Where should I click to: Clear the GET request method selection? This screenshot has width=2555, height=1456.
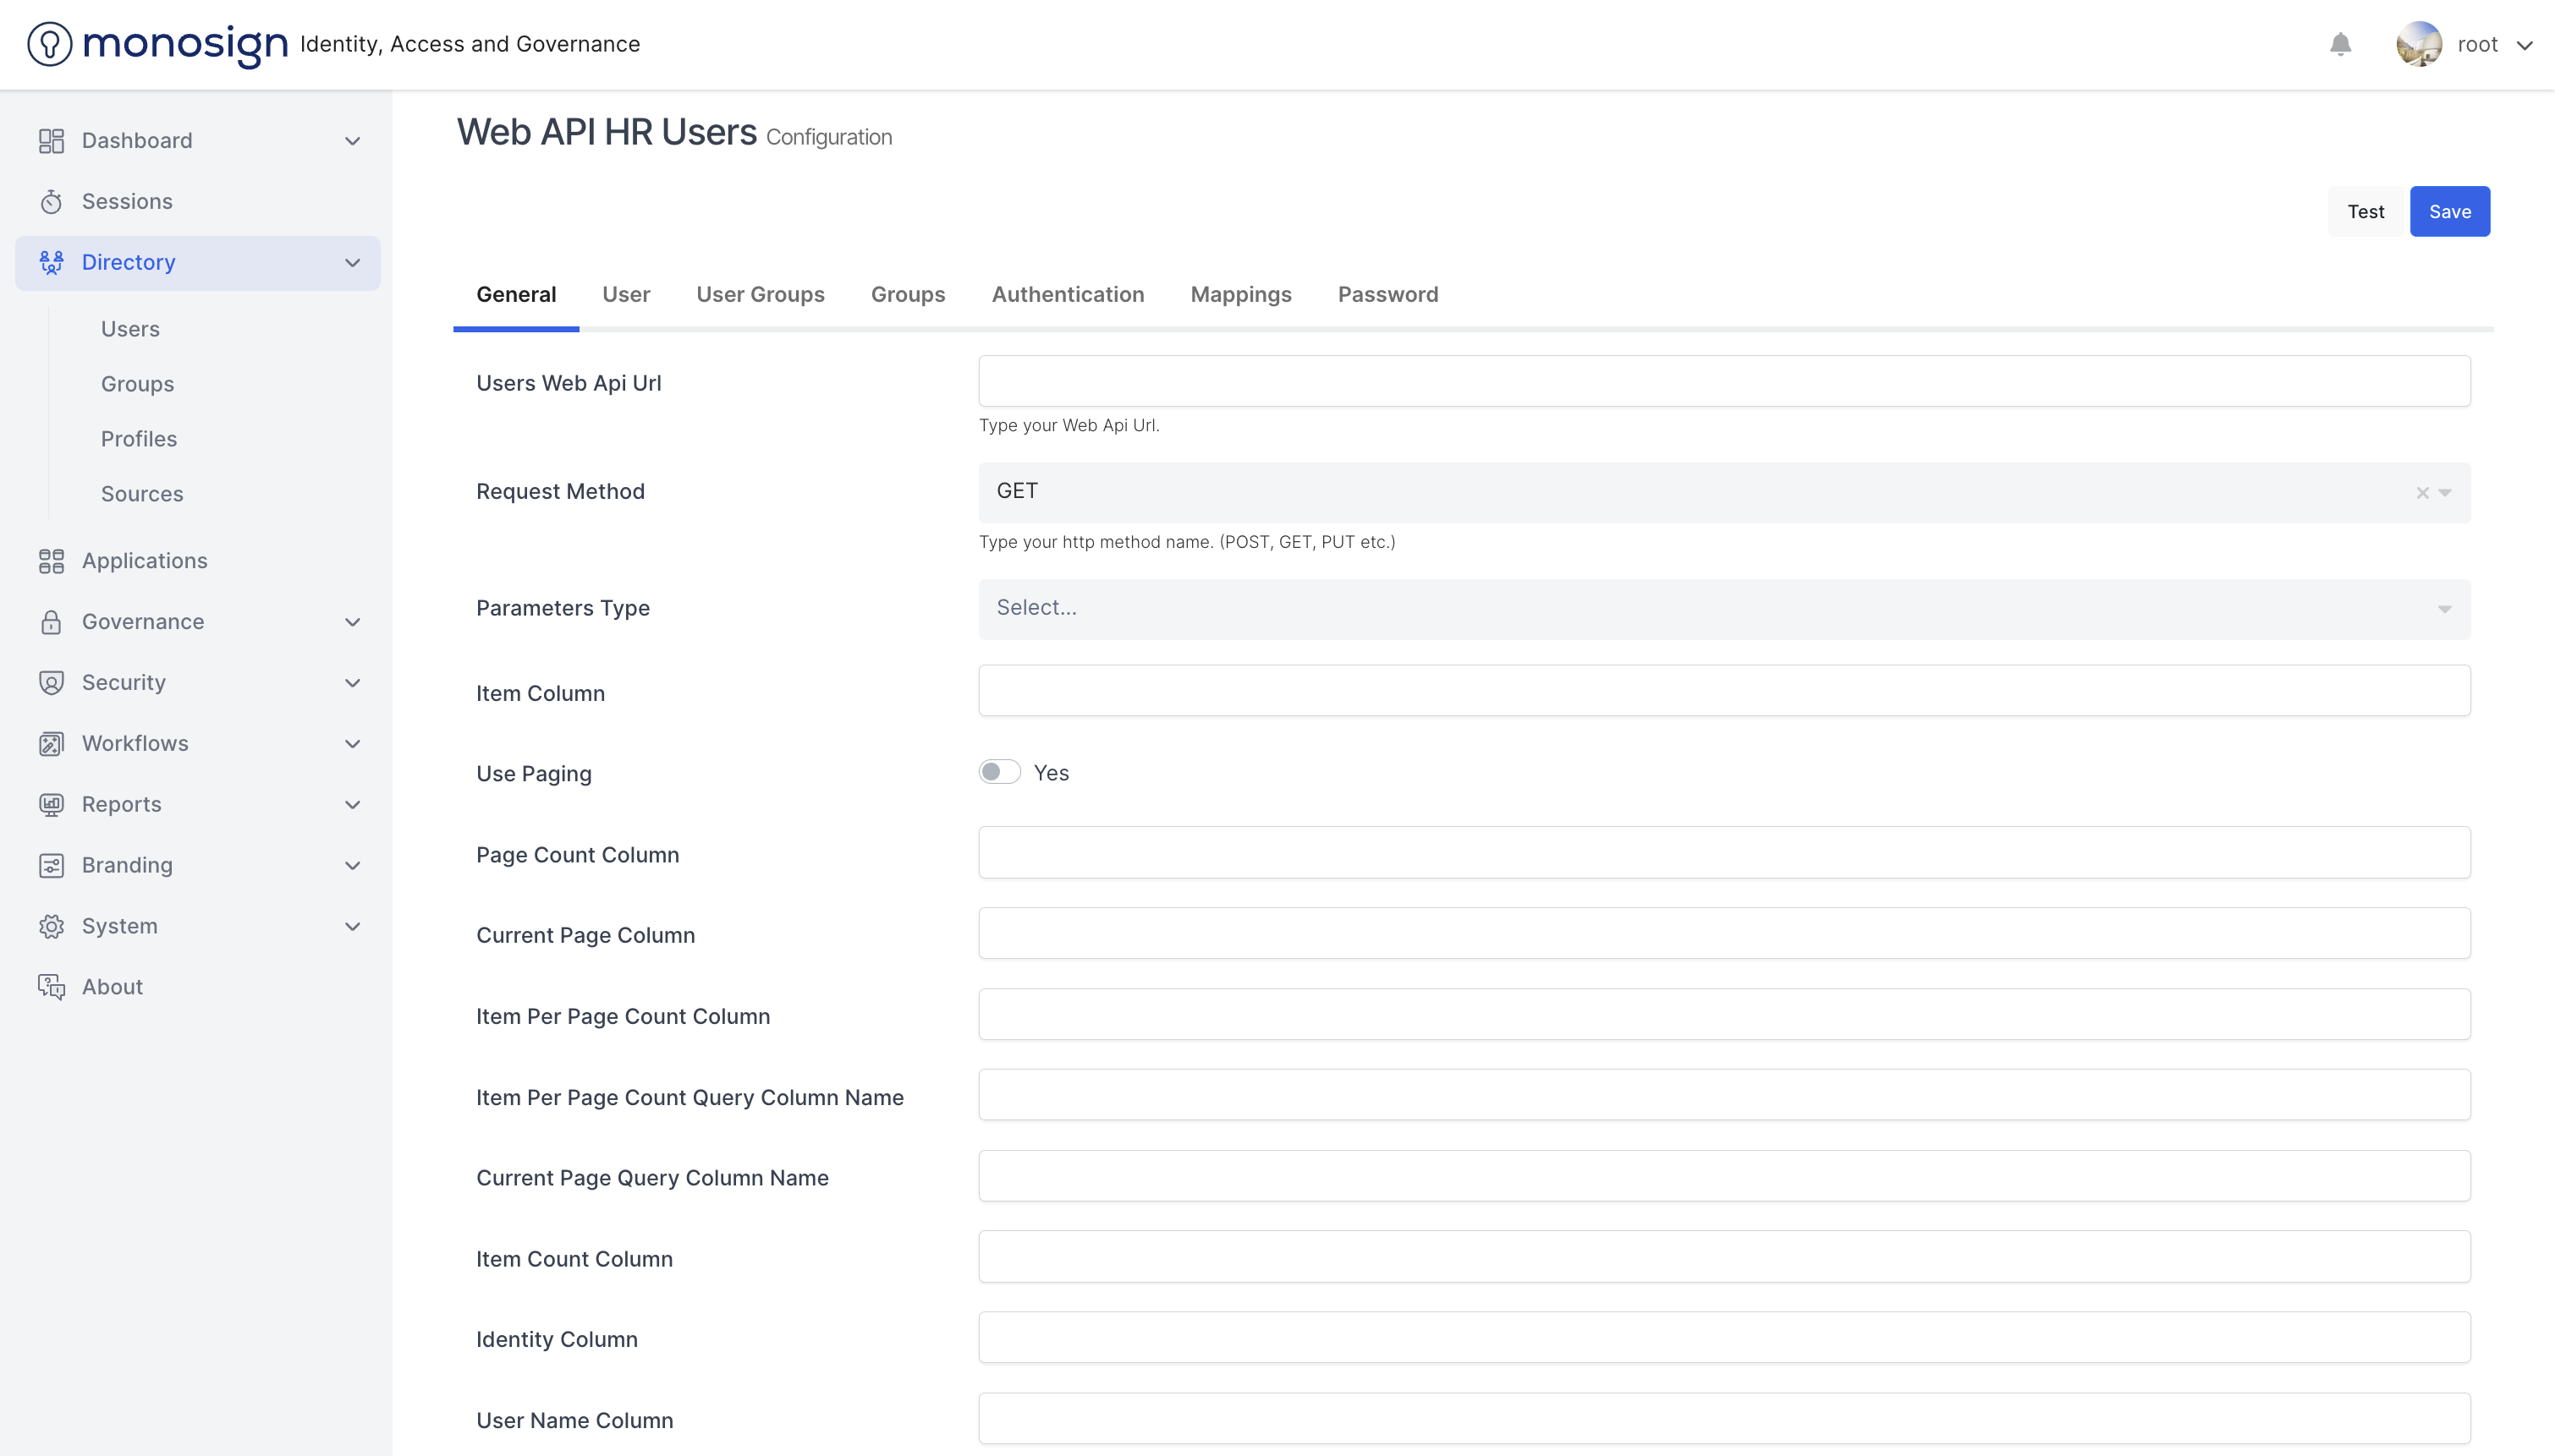[2422, 492]
